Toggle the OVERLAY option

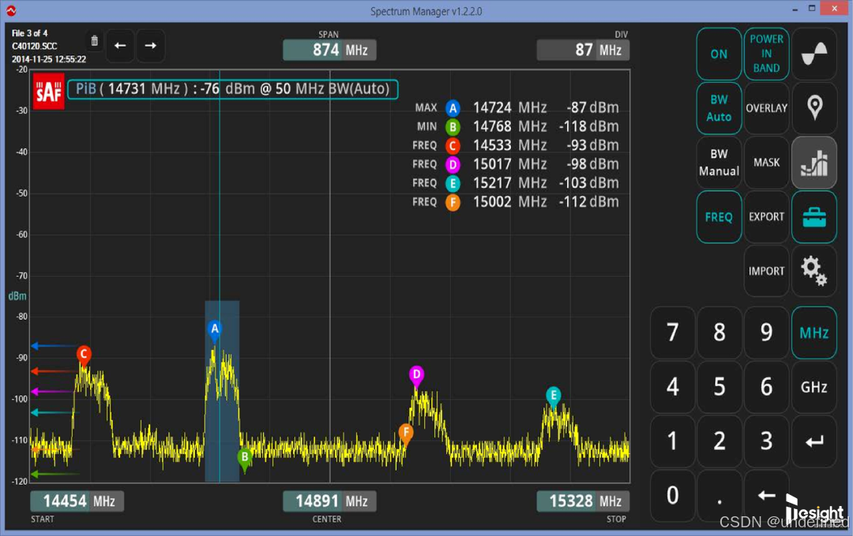pos(766,107)
